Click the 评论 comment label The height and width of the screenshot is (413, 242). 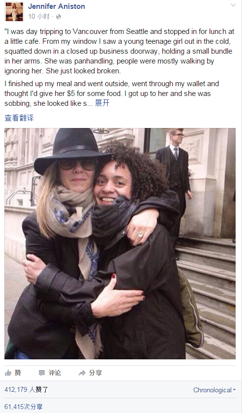click(55, 373)
